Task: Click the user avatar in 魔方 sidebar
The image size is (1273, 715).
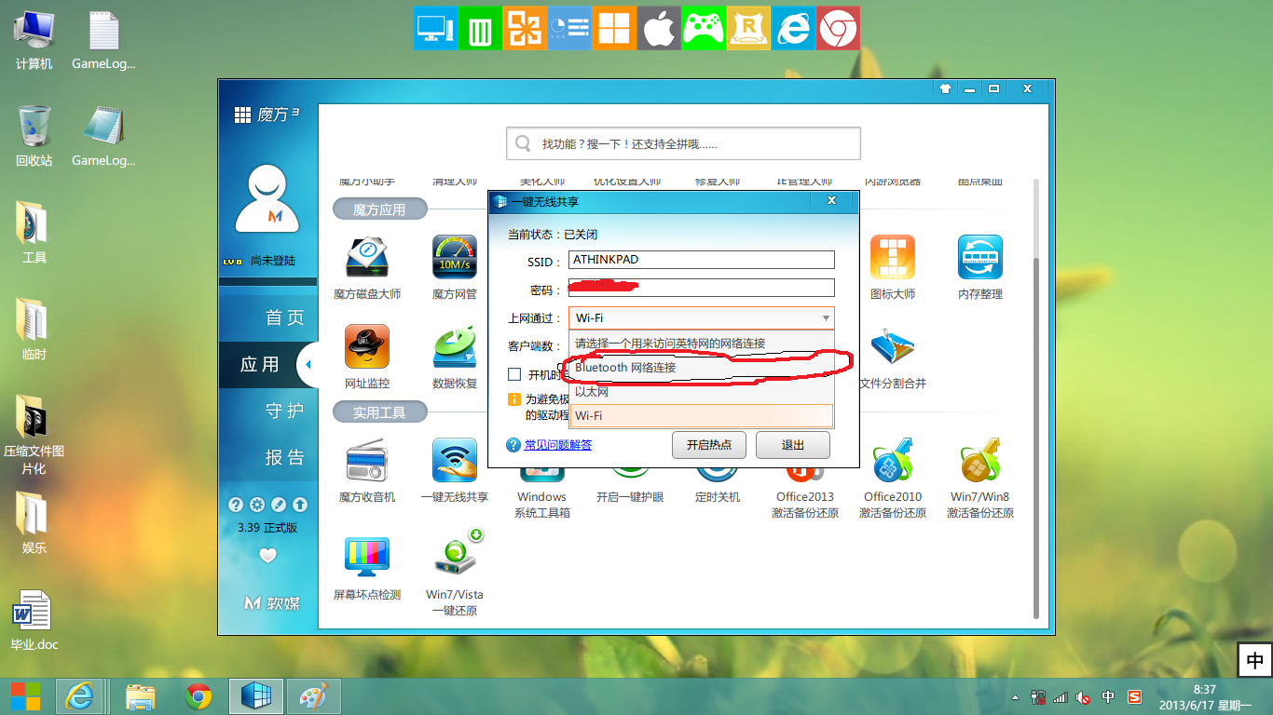Action: coord(267,198)
